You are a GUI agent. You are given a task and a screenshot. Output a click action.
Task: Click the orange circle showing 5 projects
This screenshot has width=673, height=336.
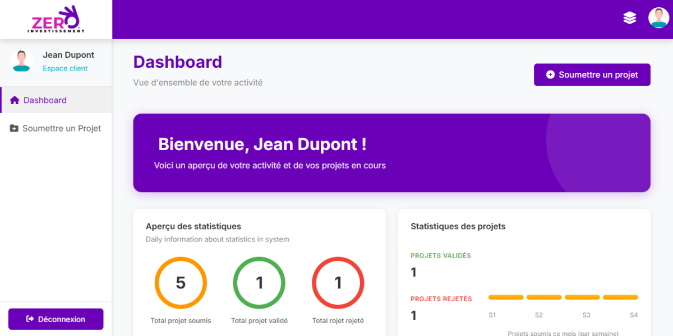(181, 283)
